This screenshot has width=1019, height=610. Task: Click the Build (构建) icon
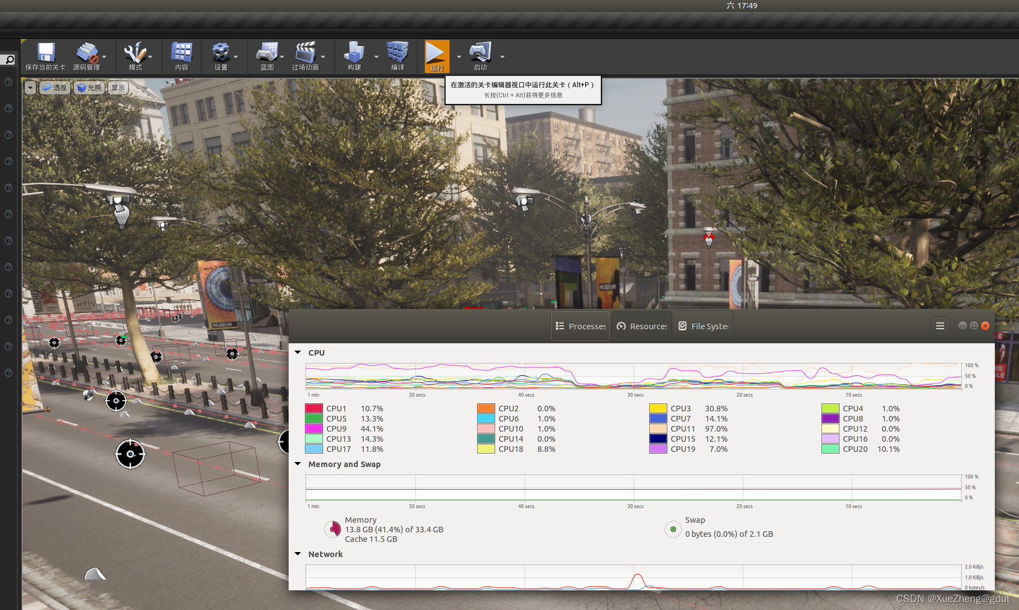[x=354, y=56]
